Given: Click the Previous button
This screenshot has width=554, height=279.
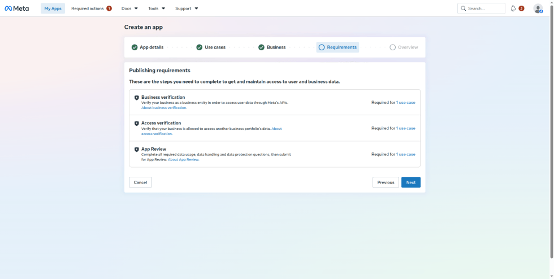Looking at the screenshot, I should tap(386, 182).
